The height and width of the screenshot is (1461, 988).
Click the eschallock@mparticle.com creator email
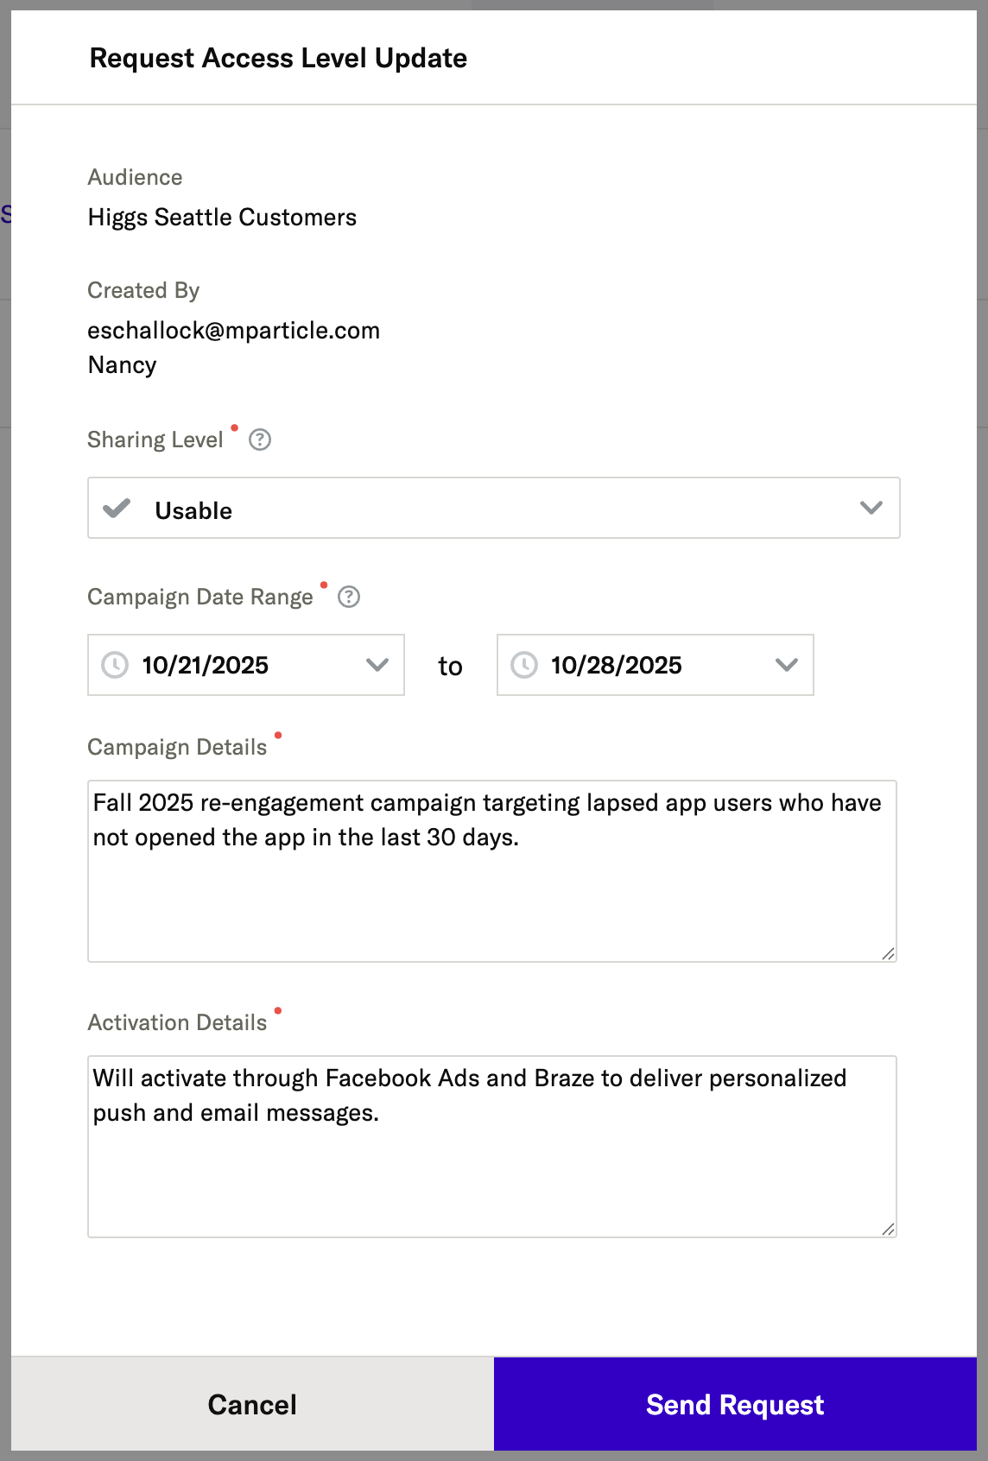click(x=234, y=331)
